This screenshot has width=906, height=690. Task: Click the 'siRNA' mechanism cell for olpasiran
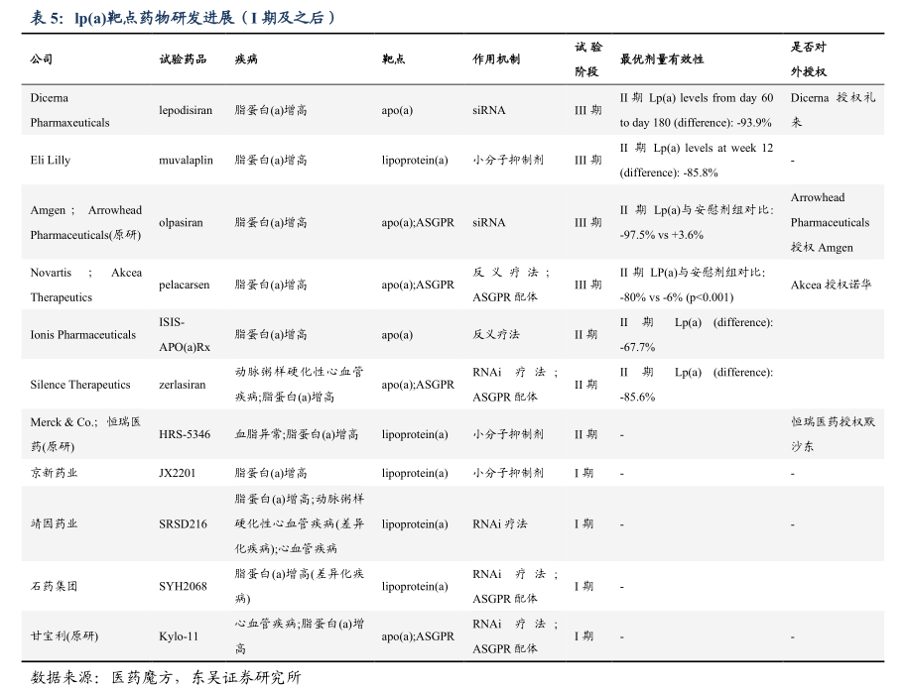(489, 222)
